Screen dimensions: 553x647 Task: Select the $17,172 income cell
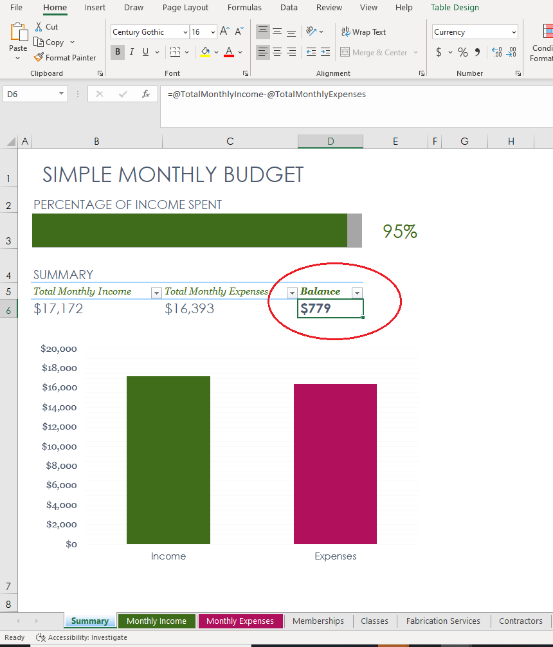pos(97,309)
